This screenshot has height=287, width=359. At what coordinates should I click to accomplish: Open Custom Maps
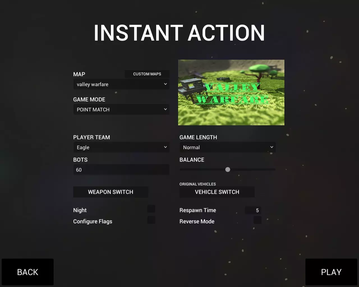(147, 74)
